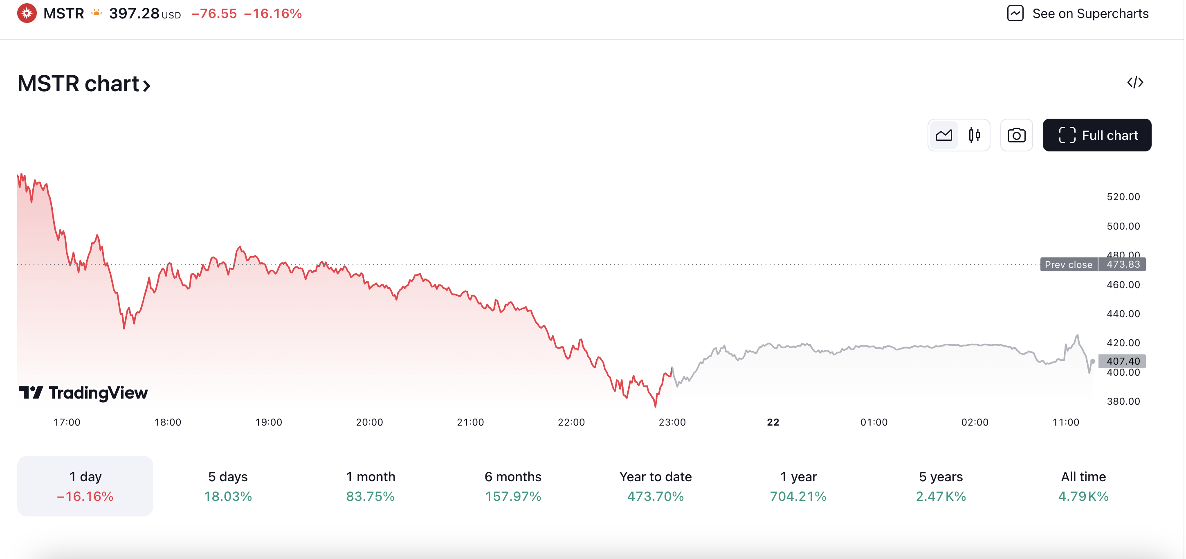Toggle the line chart style
This screenshot has width=1186, height=559.
943,135
